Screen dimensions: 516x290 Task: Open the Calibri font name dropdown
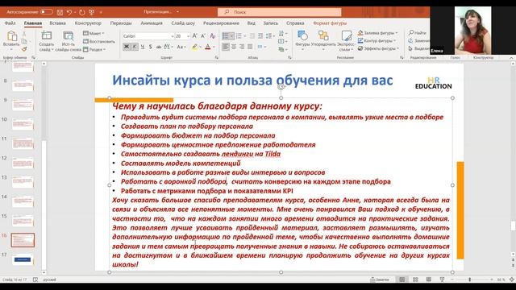point(172,36)
